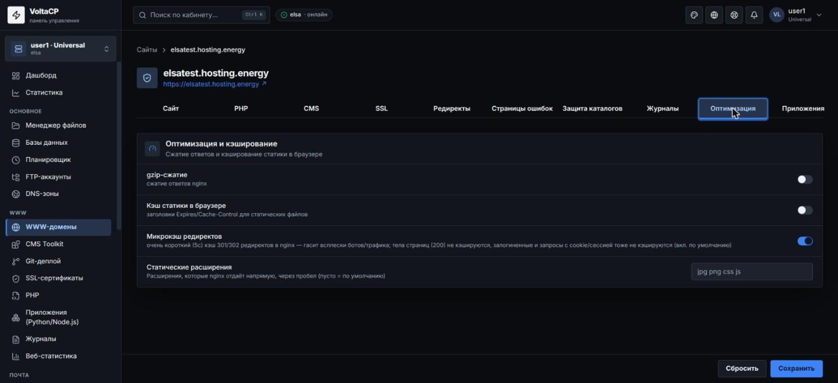Open the https://elsatest.hosting.energy link
This screenshot has width=838, height=383.
click(215, 84)
